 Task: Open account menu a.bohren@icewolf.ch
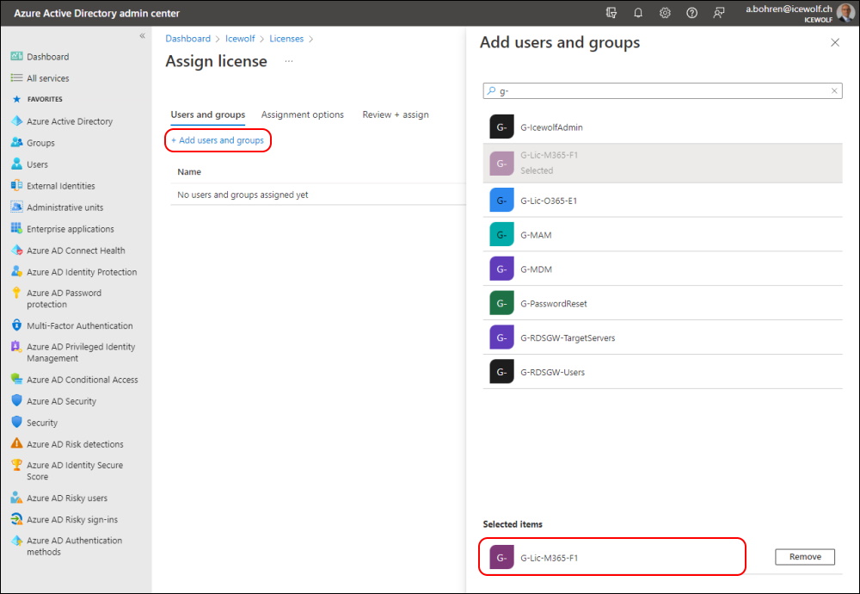pyautogui.click(x=799, y=13)
